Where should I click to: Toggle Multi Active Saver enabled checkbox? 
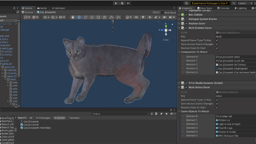pyautogui.click(x=186, y=87)
